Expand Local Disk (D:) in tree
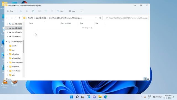 coord(7,28)
